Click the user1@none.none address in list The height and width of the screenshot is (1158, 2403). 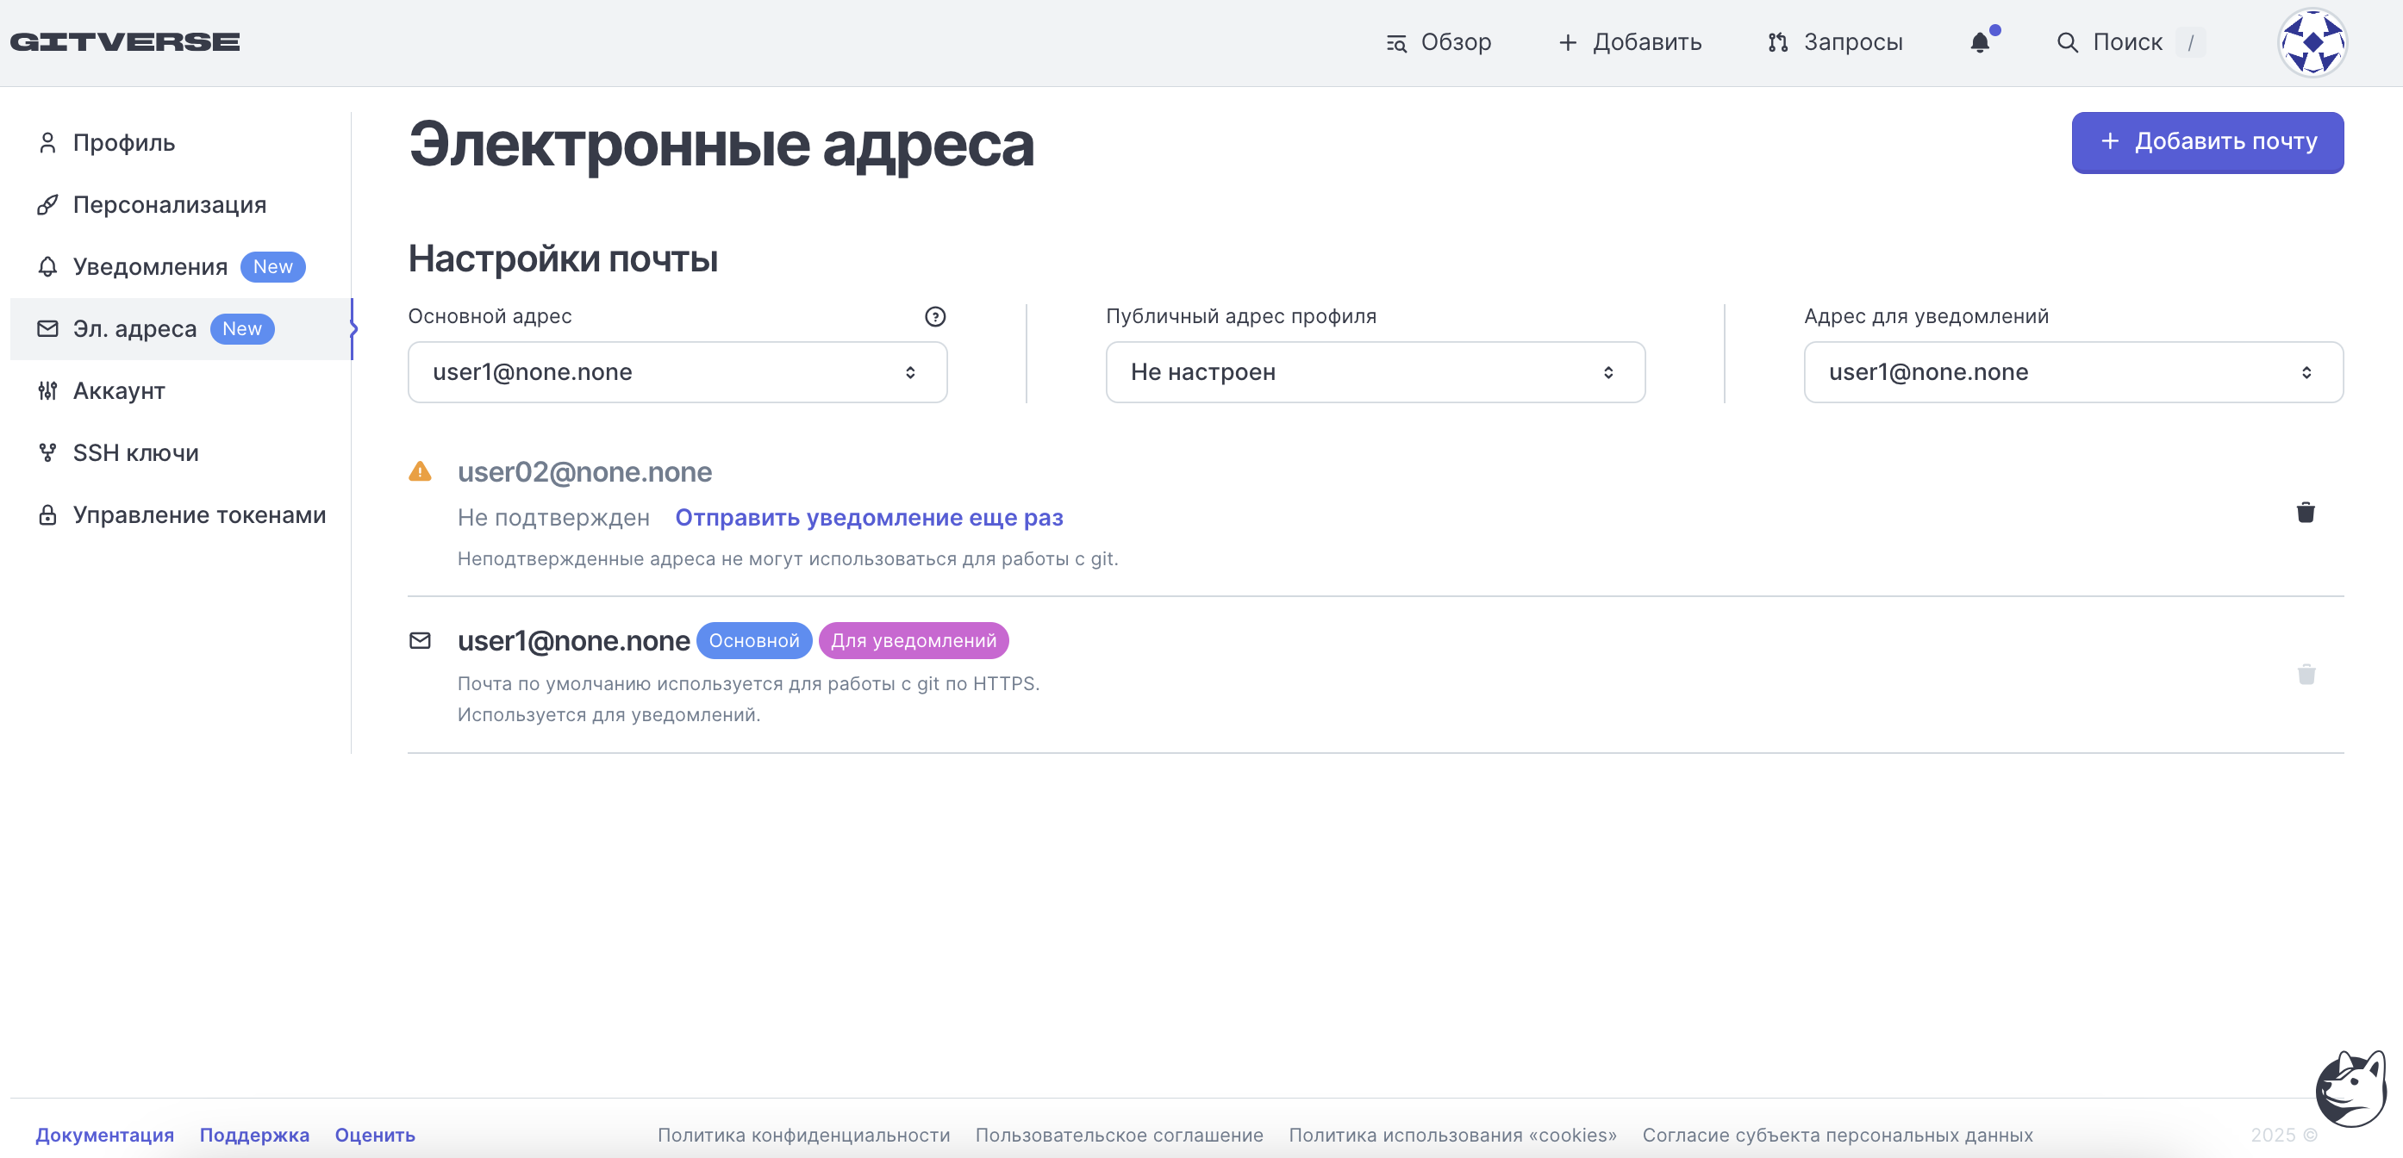pyautogui.click(x=573, y=640)
